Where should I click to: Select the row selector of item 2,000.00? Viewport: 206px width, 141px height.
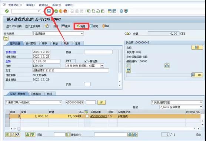click(x=7, y=116)
